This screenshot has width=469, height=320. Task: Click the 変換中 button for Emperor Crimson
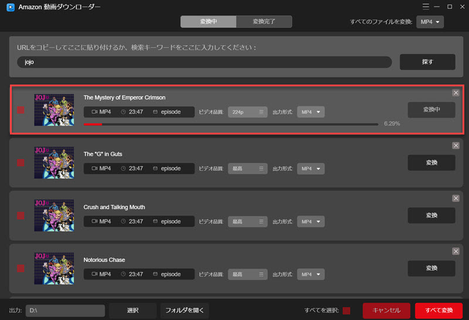tap(431, 110)
